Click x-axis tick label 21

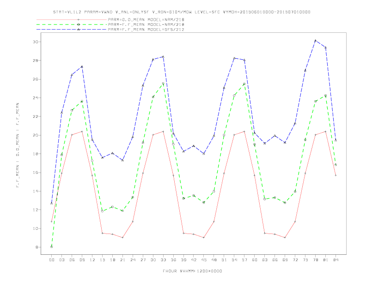coord(122,260)
